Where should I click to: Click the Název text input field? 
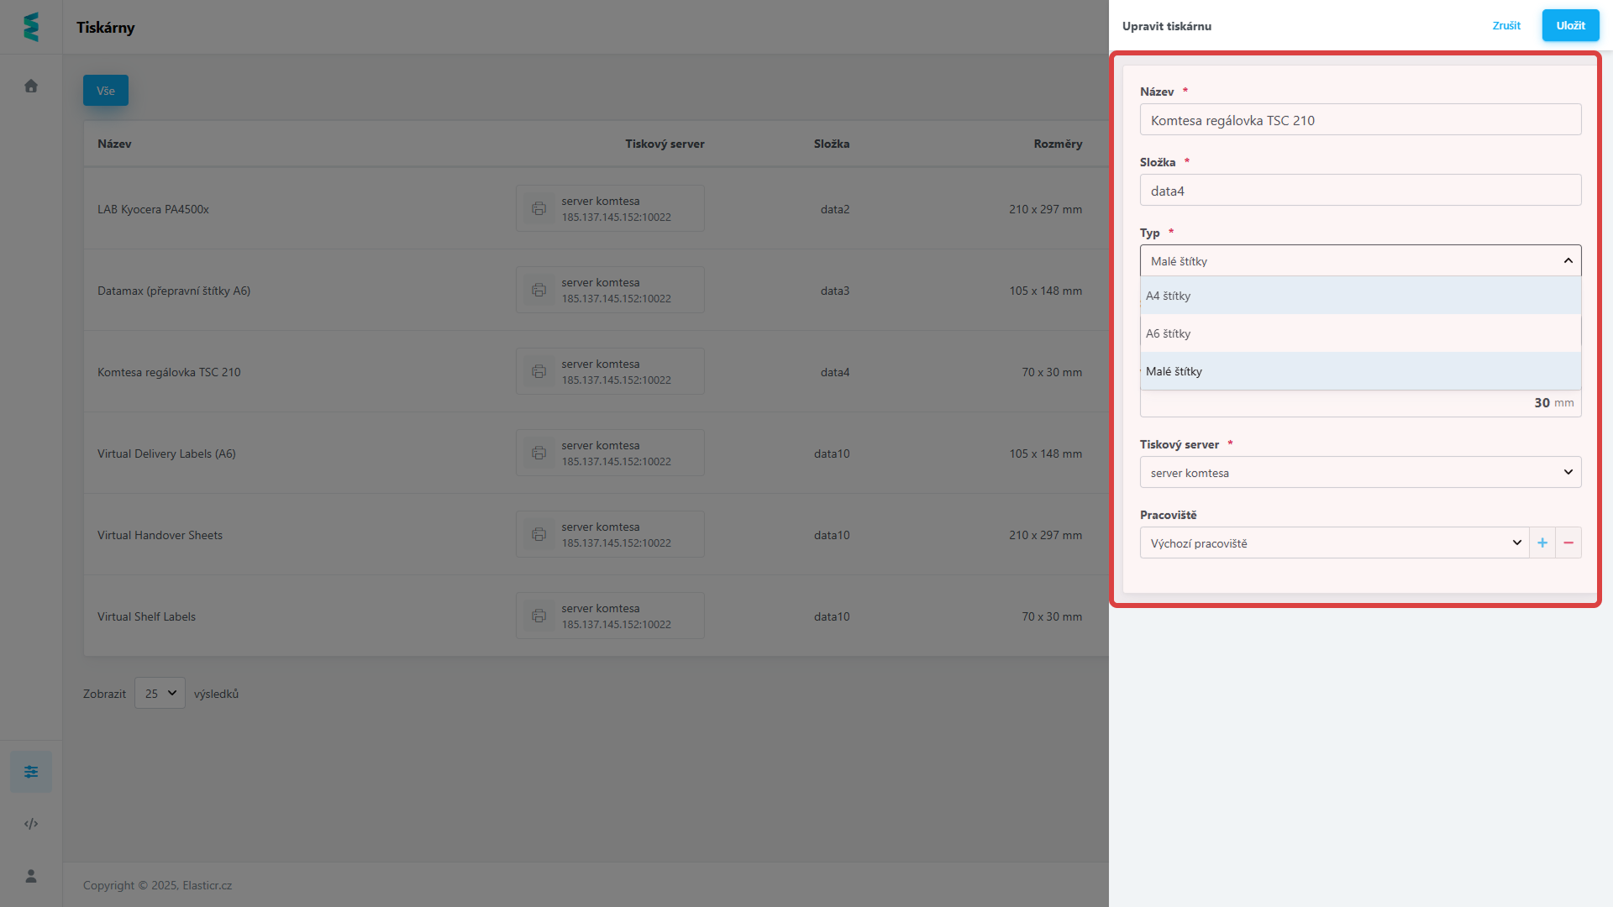pos(1360,120)
